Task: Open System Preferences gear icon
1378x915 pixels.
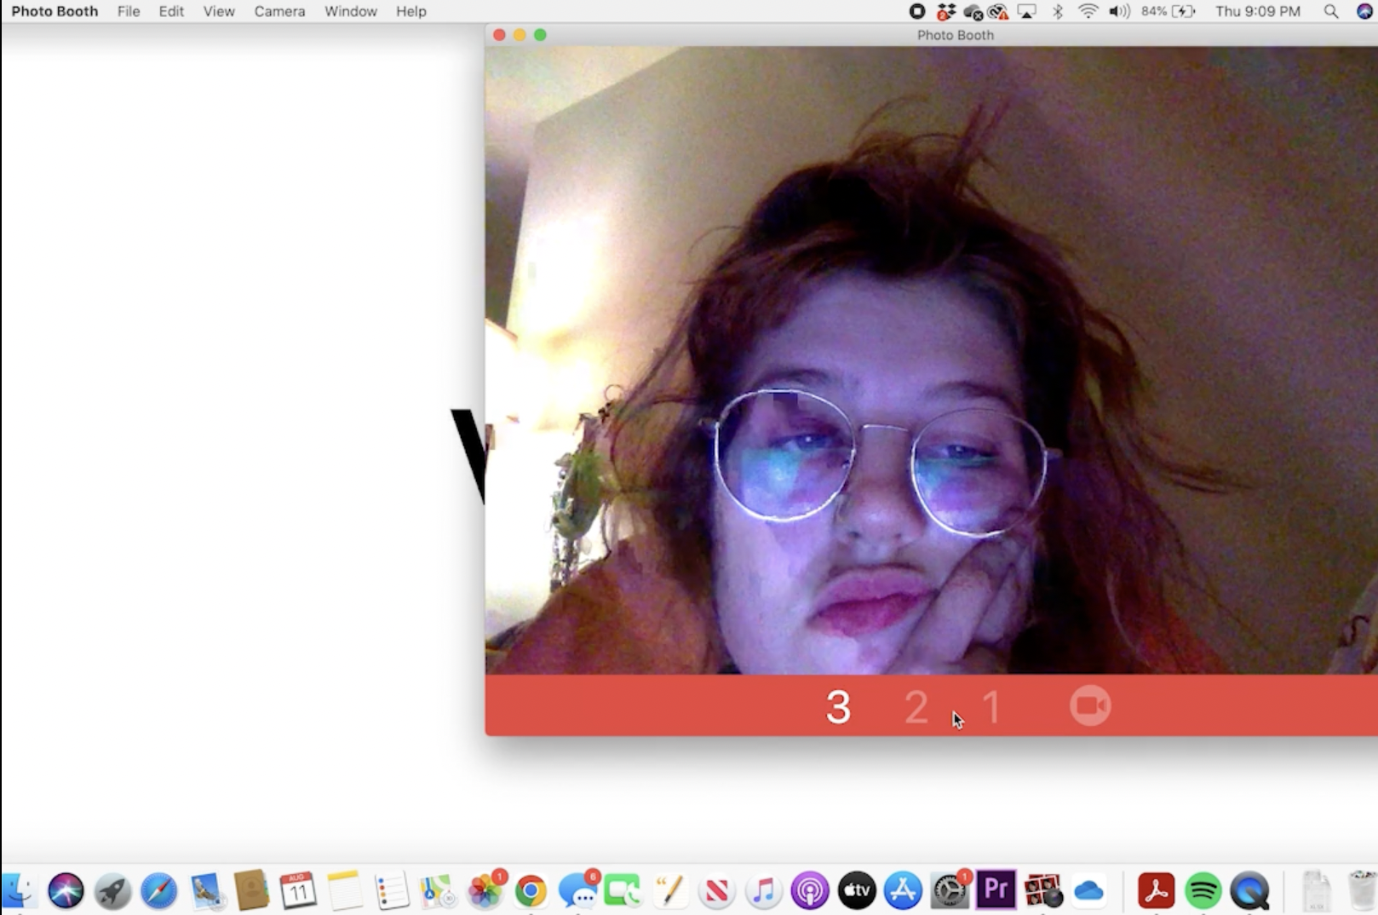Action: pyautogui.click(x=950, y=891)
